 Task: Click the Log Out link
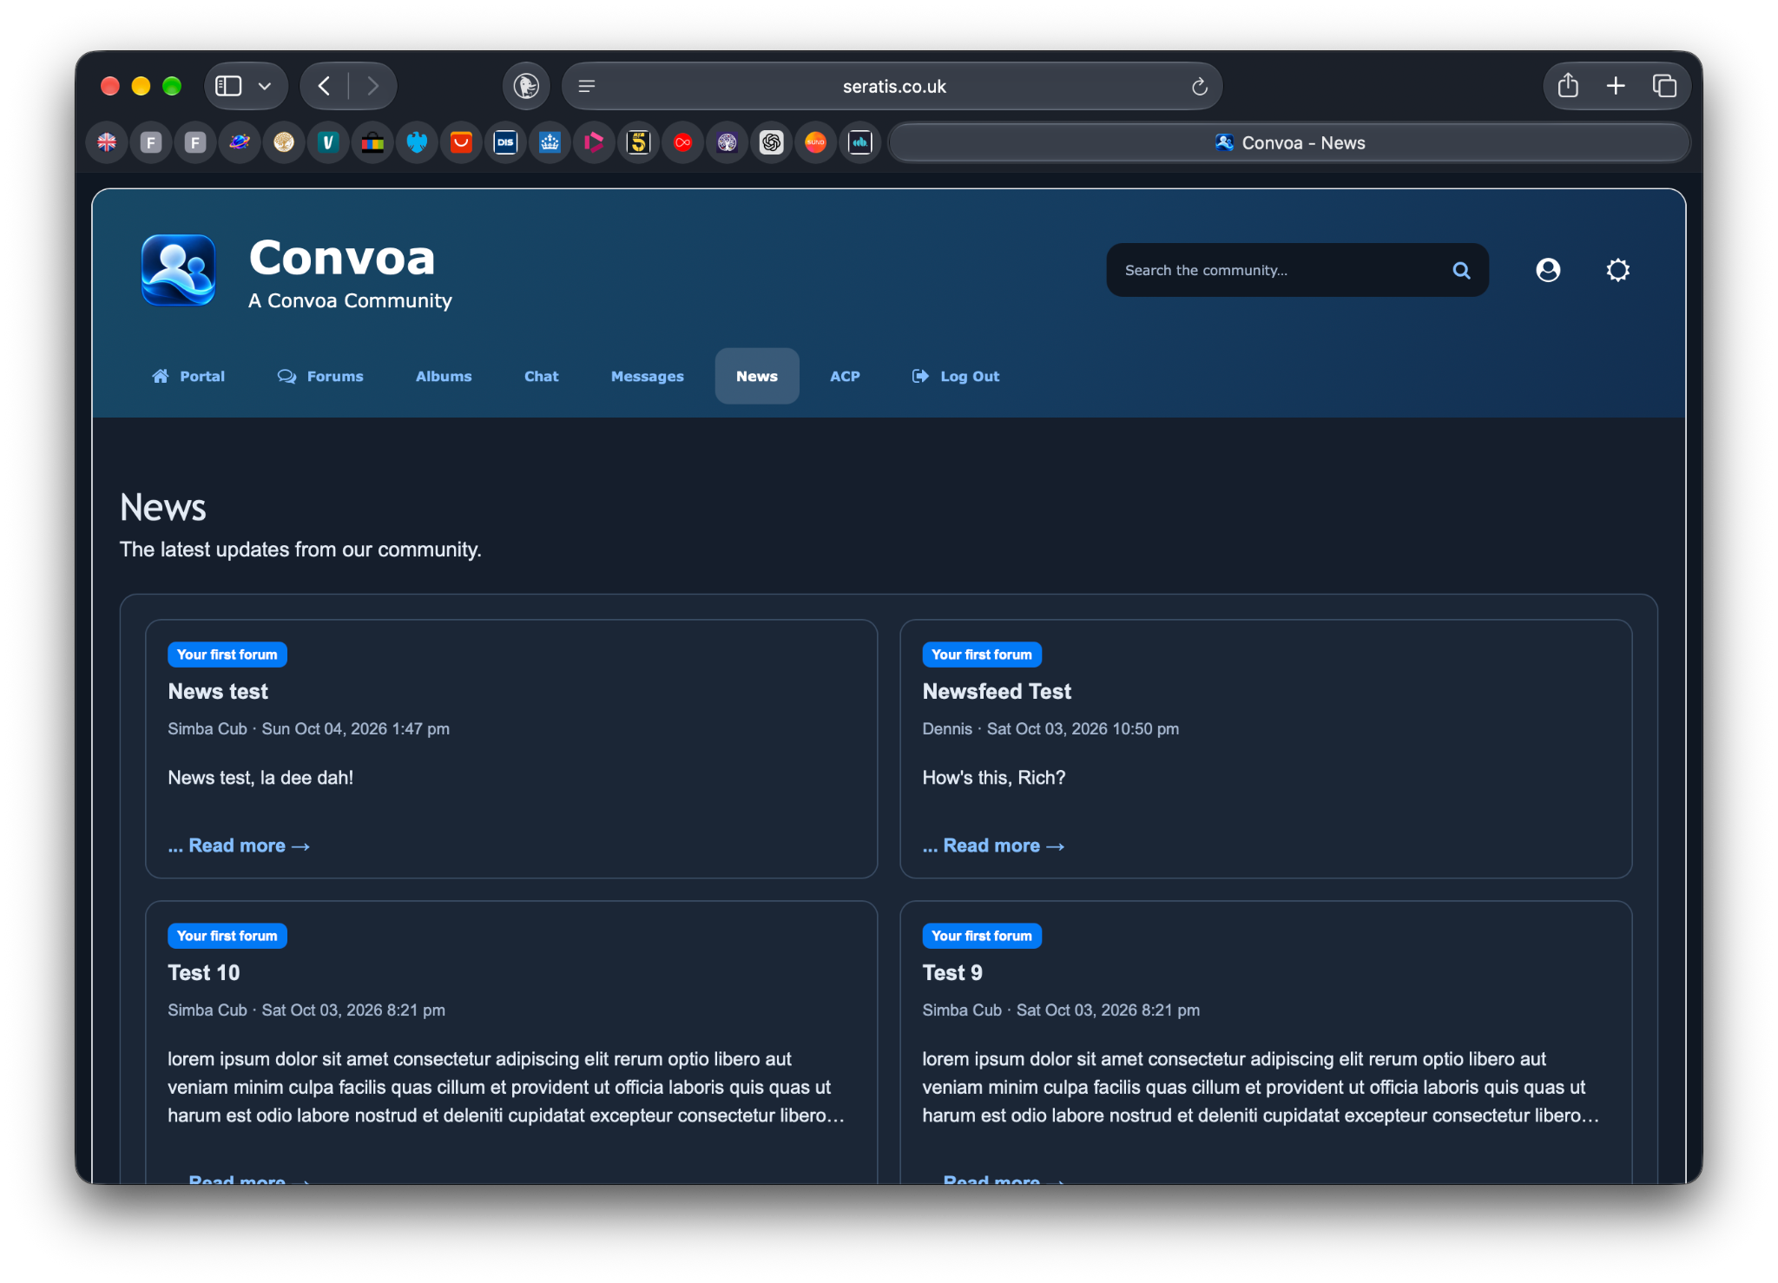956,376
